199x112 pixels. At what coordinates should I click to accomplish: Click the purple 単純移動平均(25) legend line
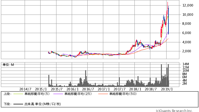click(x=58, y=94)
